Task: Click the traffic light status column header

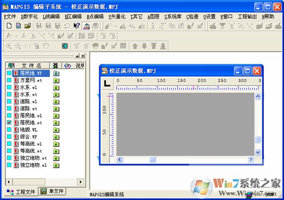Action: [56, 65]
